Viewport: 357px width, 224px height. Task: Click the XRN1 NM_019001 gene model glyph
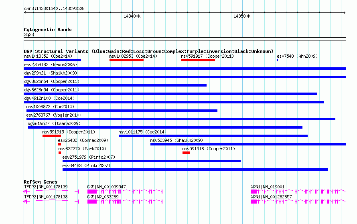point(298,192)
